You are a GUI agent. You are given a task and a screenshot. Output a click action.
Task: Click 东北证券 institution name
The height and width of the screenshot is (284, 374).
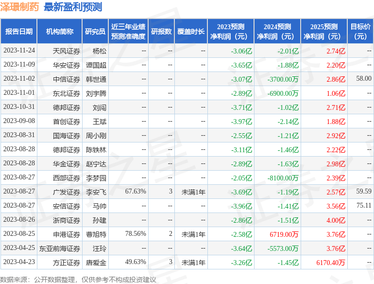click(x=67, y=93)
